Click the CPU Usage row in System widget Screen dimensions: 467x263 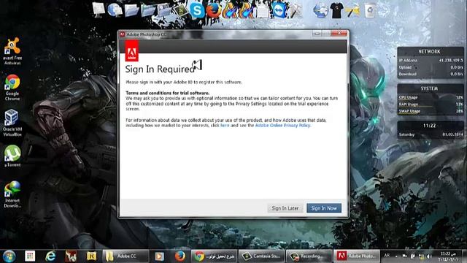tap(431, 97)
